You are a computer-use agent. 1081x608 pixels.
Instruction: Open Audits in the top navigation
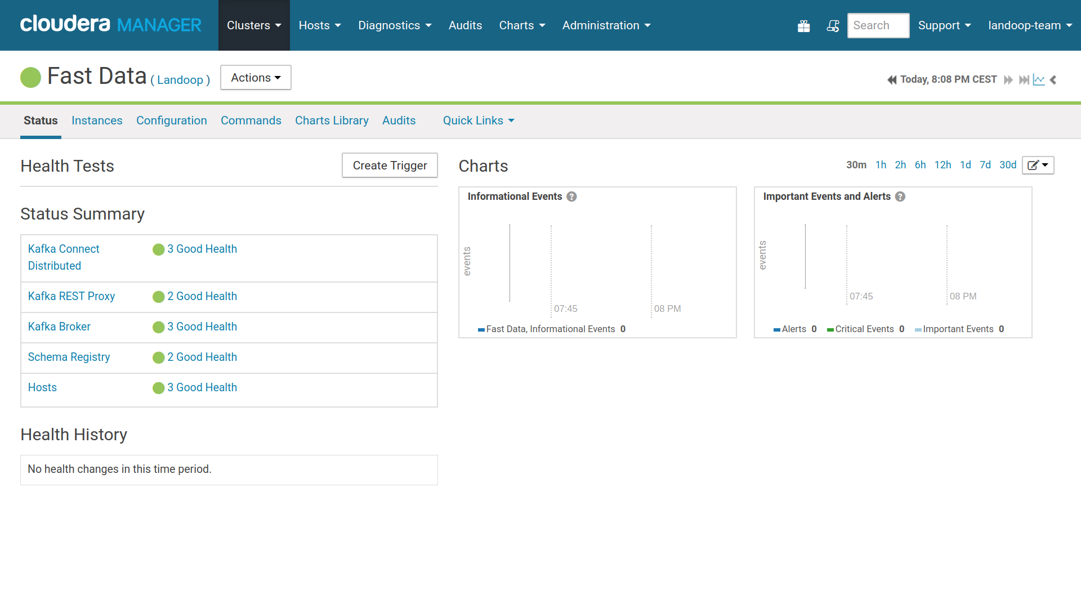(465, 25)
